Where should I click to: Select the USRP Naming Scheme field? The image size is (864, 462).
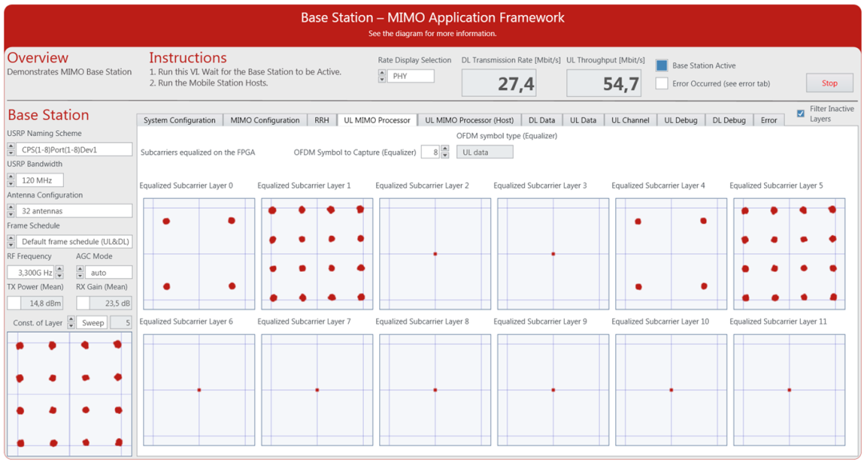pyautogui.click(x=74, y=149)
